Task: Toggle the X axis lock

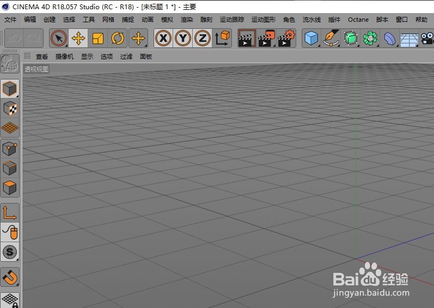Action: tap(163, 38)
